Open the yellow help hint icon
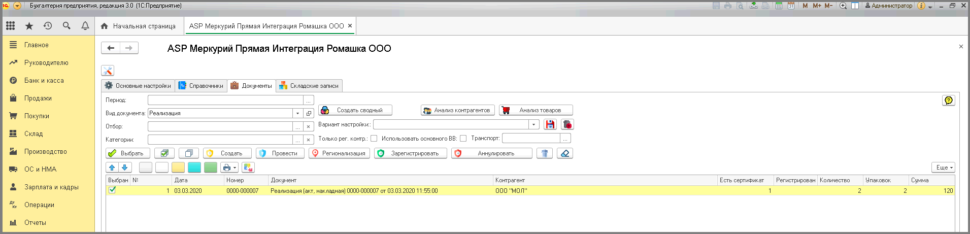Image resolution: width=970 pixels, height=234 pixels. click(x=949, y=101)
